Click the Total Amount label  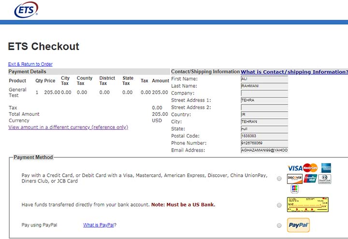click(24, 114)
